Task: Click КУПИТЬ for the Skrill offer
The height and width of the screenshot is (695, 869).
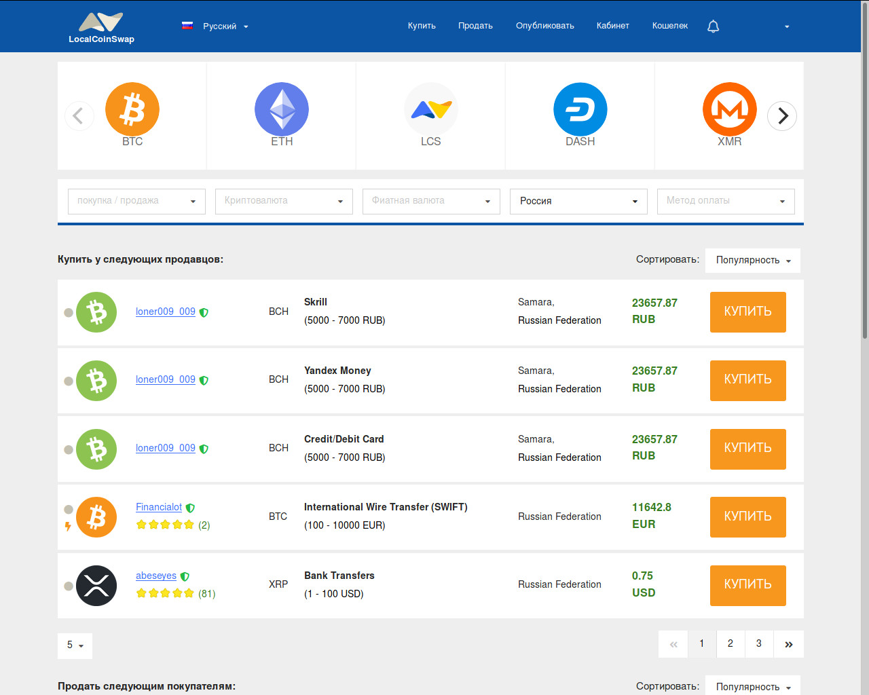Action: [x=748, y=312]
